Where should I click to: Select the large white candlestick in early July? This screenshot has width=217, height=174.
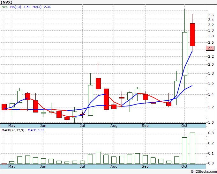click(x=91, y=100)
